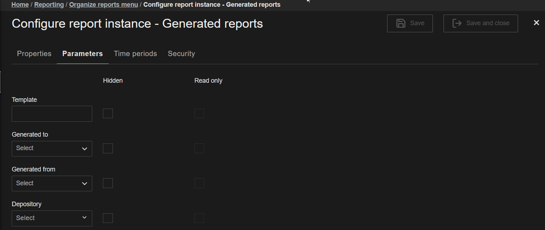Open the Generated to dropdown
Image resolution: width=545 pixels, height=230 pixels.
(52, 148)
